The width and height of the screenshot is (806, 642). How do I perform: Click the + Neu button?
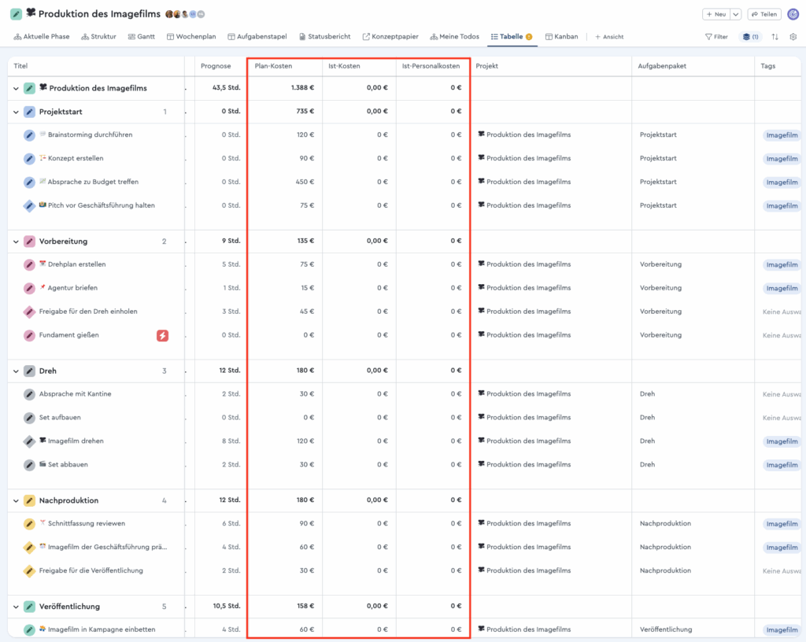pos(716,14)
